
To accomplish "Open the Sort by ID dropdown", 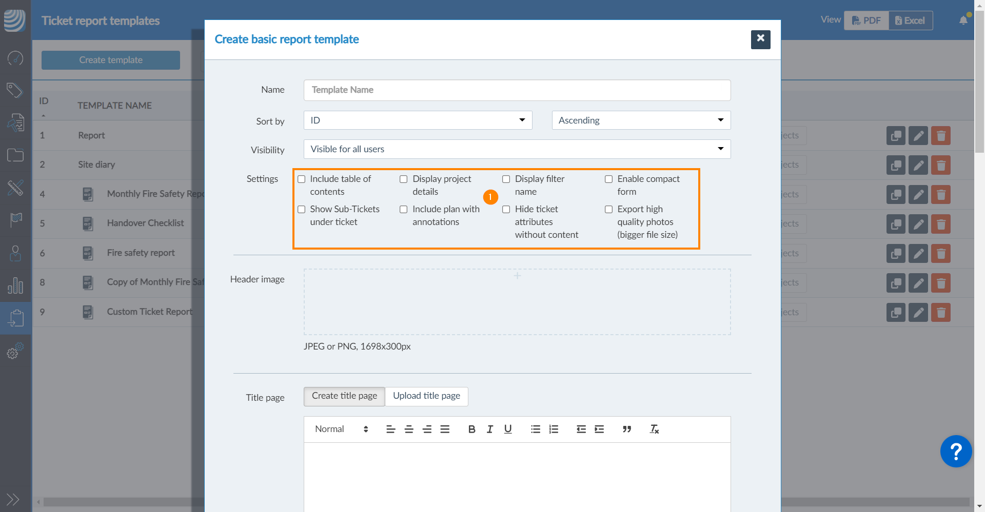I will pos(417,120).
